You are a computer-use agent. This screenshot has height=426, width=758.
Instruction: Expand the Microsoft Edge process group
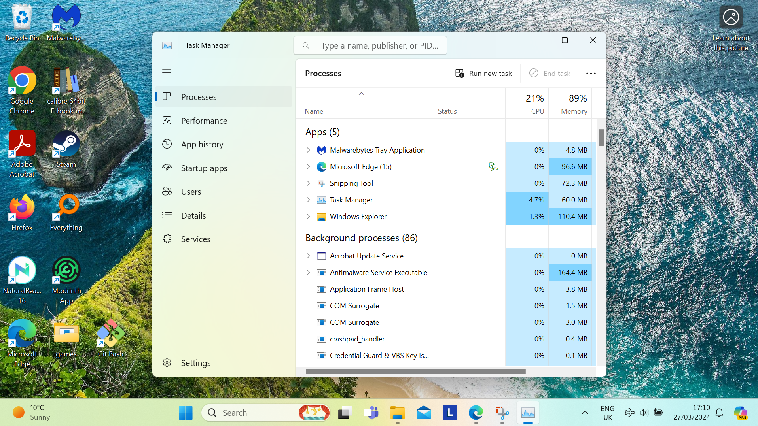tap(309, 166)
